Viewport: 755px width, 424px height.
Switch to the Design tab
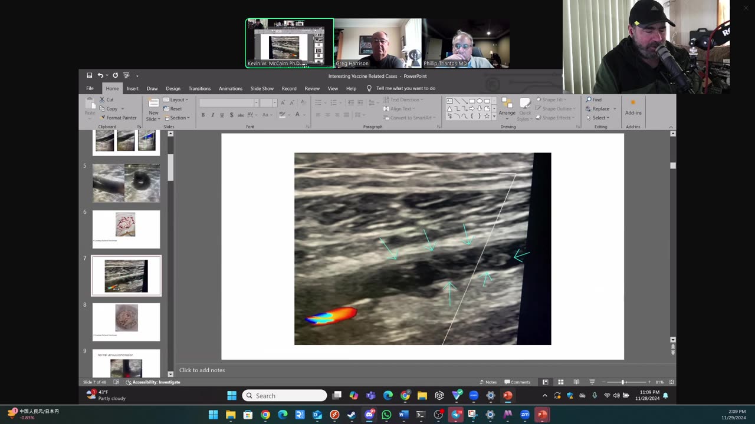pyautogui.click(x=173, y=88)
